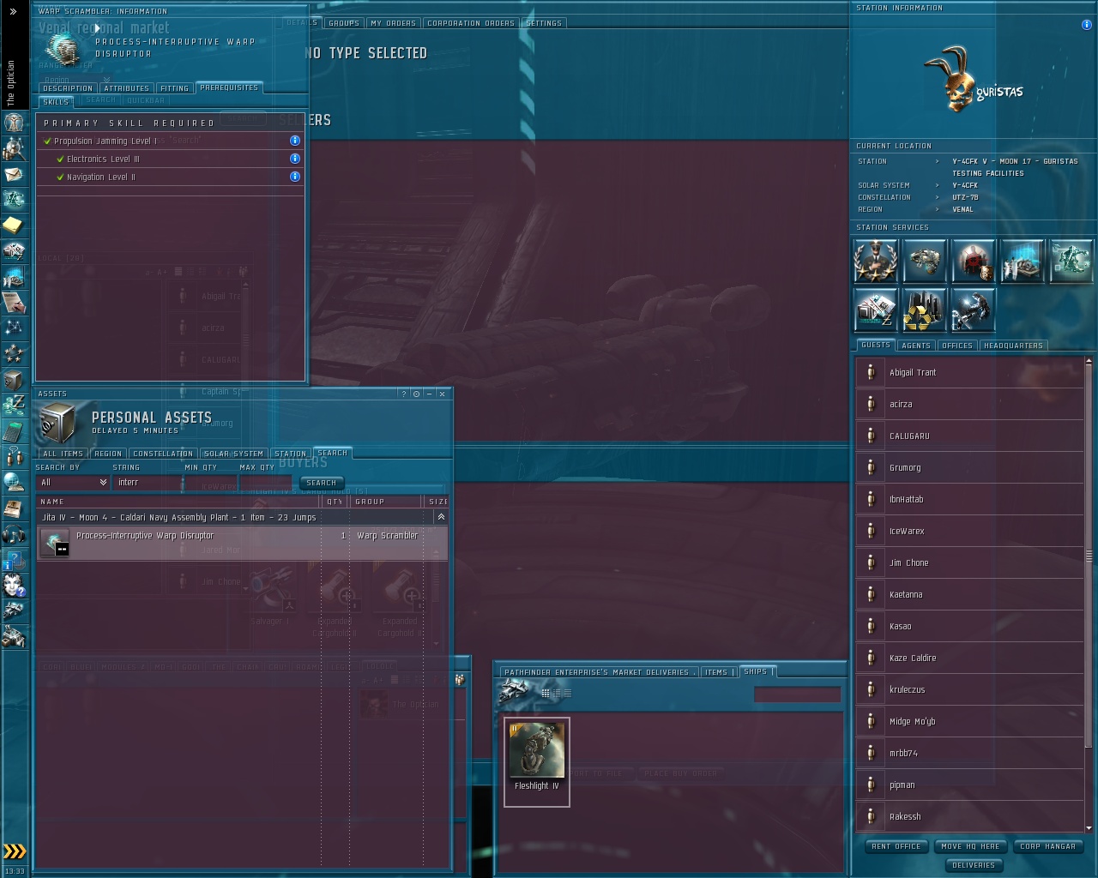Show info for Propulsion Jamming Level I
The image size is (1098, 878).
[295, 141]
